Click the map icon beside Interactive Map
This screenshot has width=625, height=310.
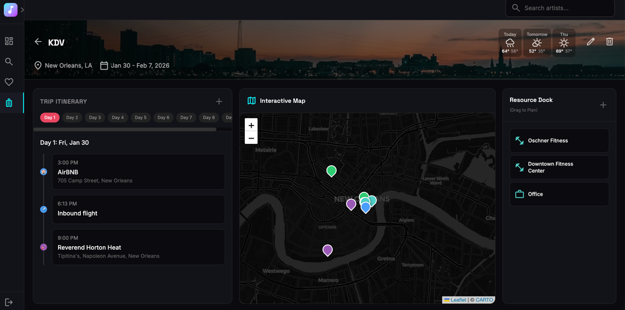tap(251, 100)
